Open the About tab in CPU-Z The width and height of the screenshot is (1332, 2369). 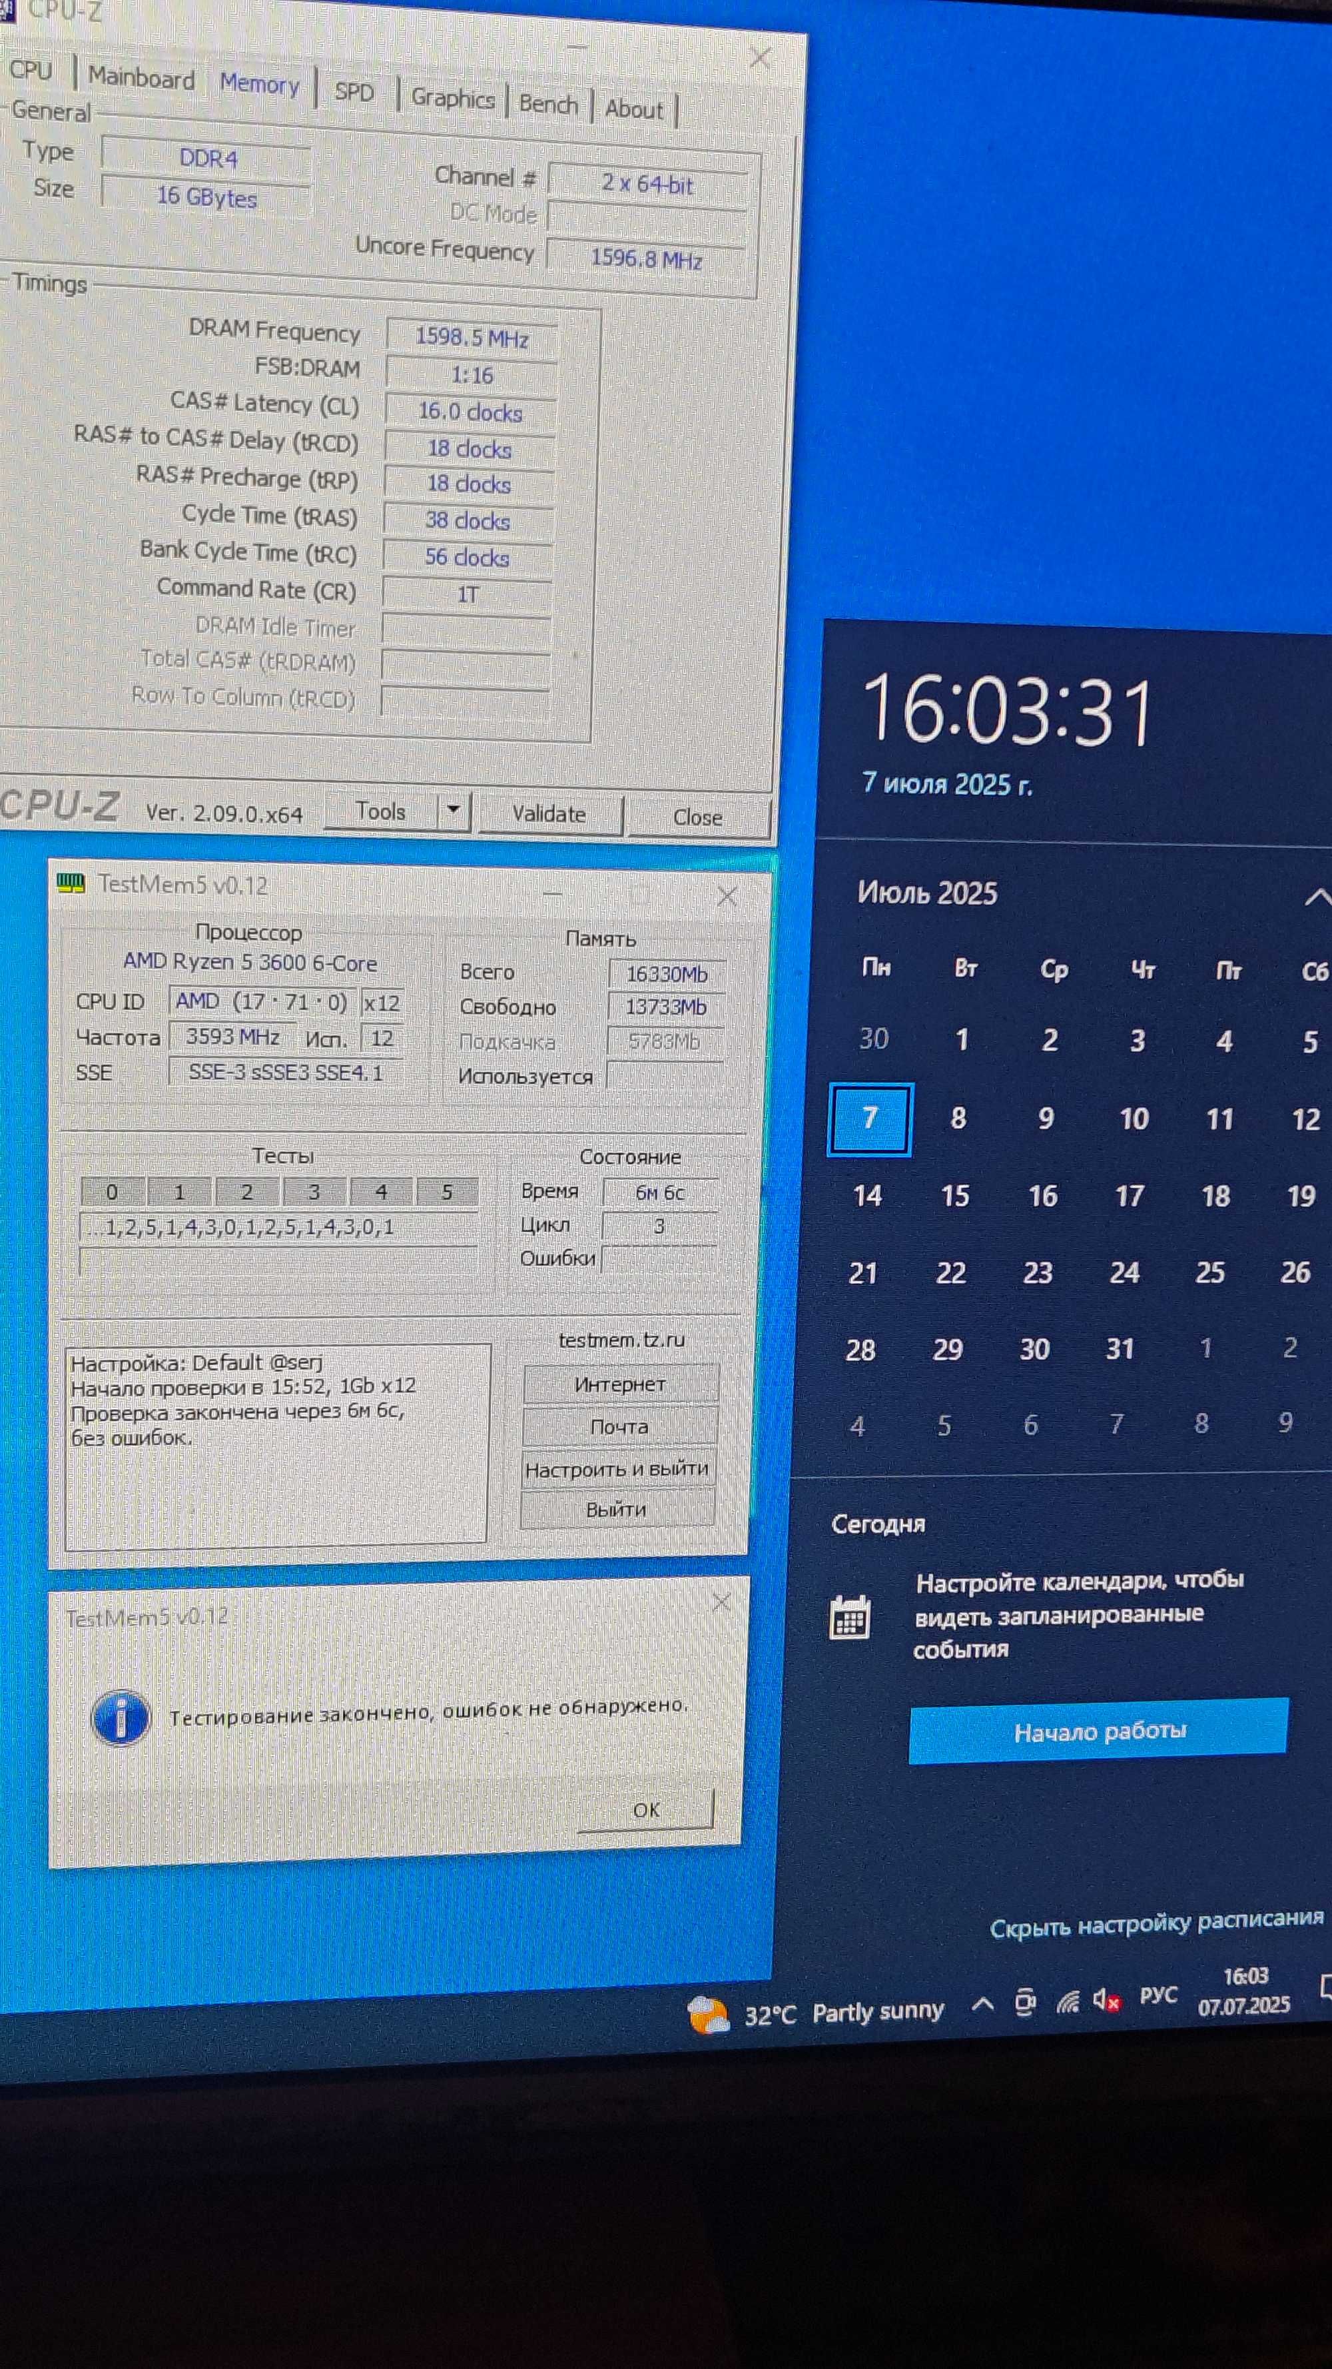point(633,109)
